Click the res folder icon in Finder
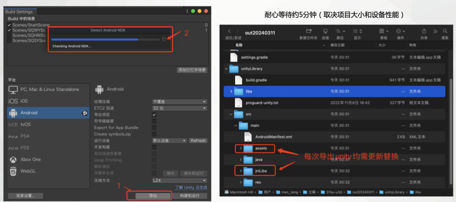The image size is (456, 202). pos(248,182)
